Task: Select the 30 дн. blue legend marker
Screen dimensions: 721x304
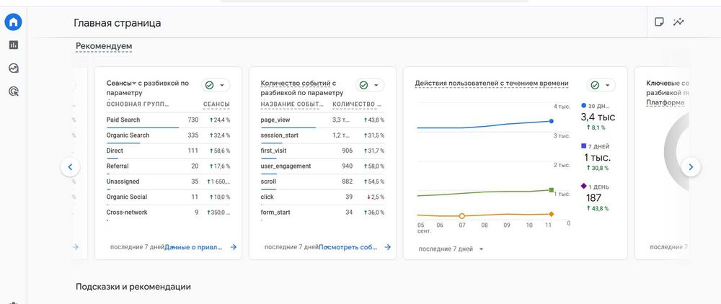Action: coord(584,105)
